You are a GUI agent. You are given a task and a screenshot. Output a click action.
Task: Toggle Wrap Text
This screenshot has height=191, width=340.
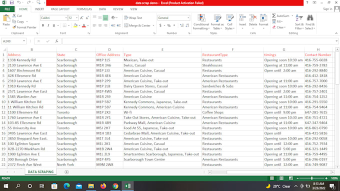tap(133, 18)
